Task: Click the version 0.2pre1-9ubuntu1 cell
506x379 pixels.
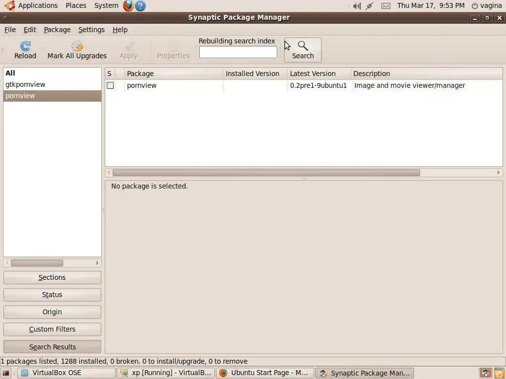Action: (x=318, y=85)
